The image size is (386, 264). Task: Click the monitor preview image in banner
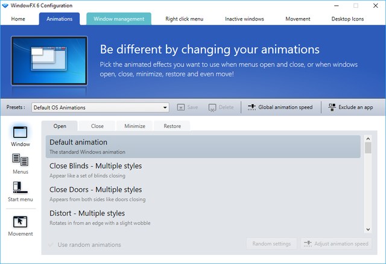click(49, 60)
